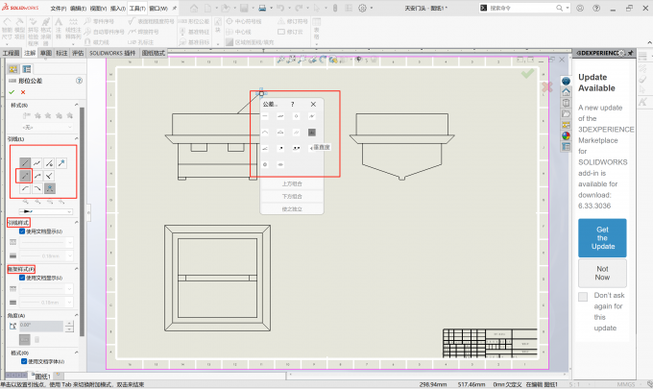Open the 样式 <无> dropdown

46,127
